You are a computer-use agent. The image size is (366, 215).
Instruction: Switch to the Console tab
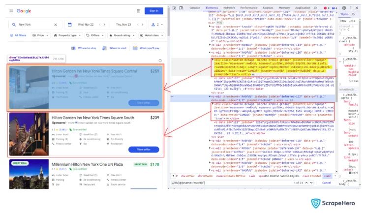tap(195, 8)
